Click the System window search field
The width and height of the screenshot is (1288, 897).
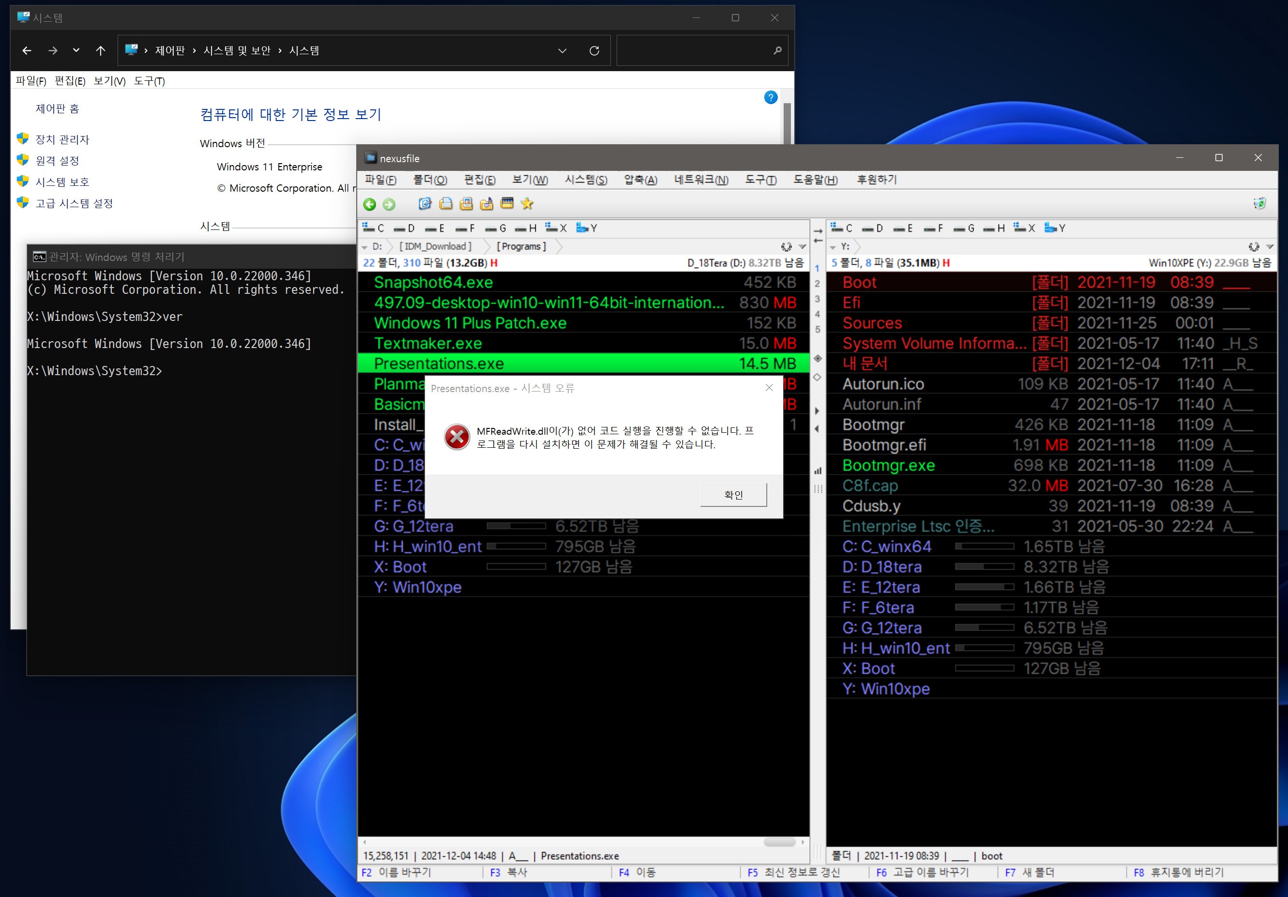tap(702, 50)
